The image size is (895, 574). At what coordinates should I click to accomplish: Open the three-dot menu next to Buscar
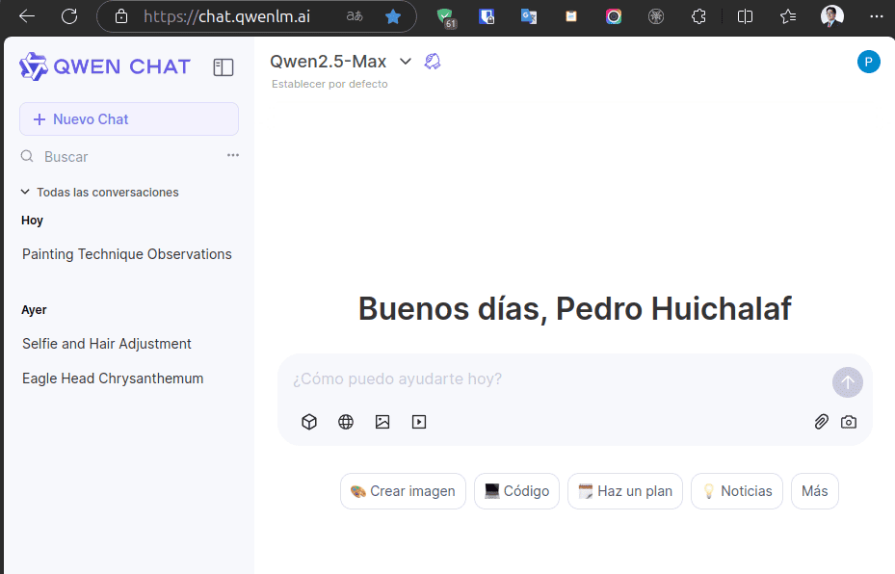tap(233, 155)
